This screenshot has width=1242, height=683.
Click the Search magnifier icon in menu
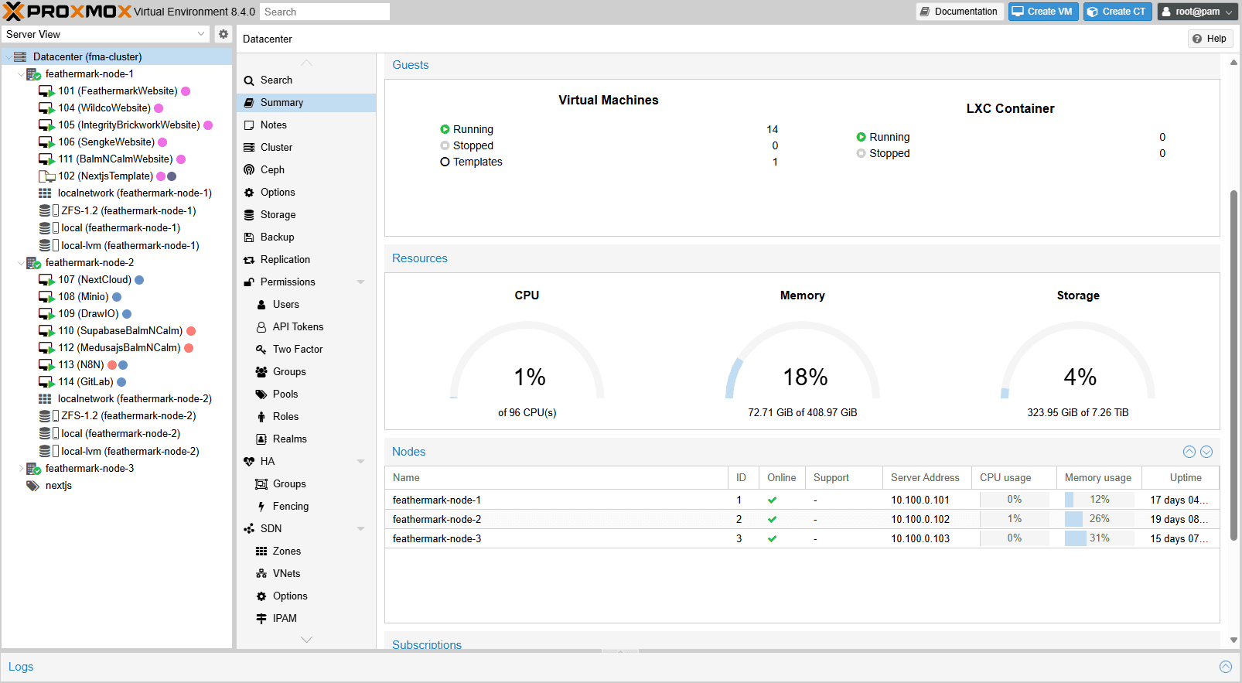point(249,80)
